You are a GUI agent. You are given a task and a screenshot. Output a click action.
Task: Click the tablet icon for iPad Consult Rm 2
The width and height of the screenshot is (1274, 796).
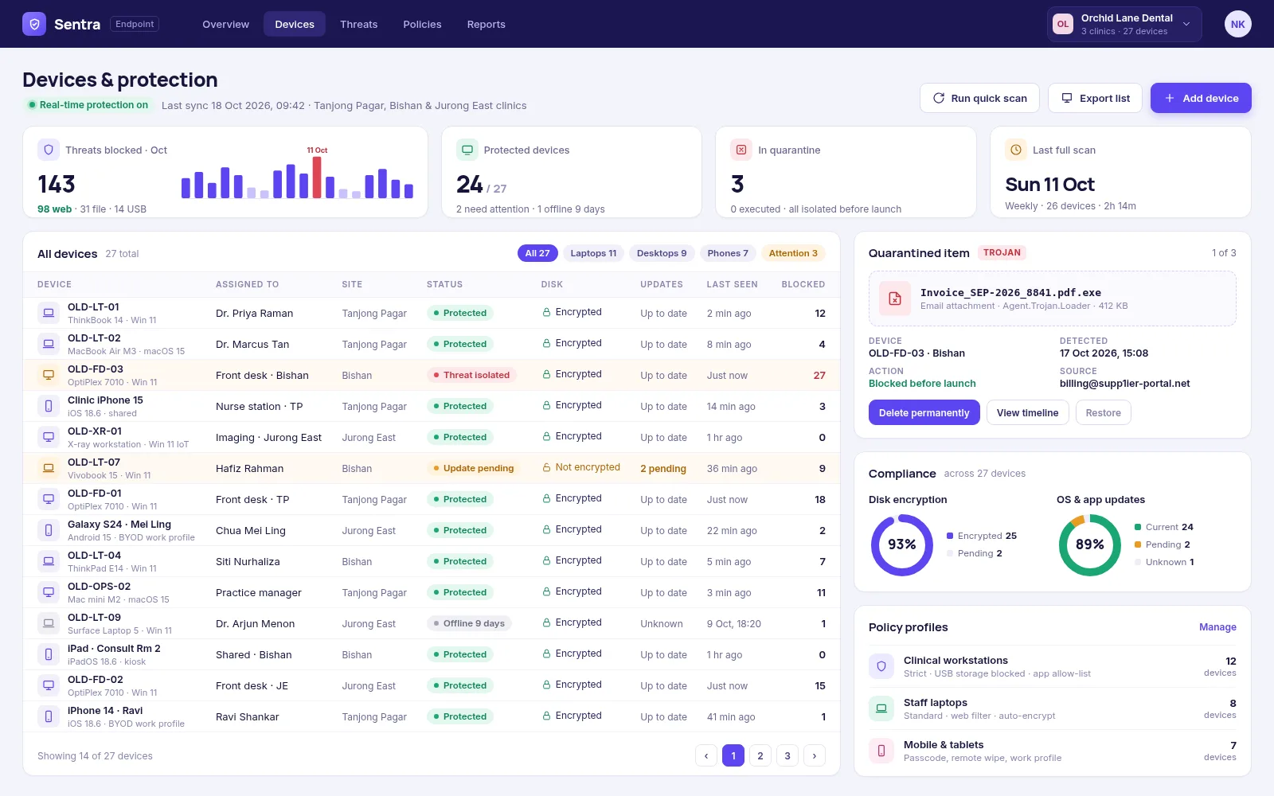[x=49, y=654]
